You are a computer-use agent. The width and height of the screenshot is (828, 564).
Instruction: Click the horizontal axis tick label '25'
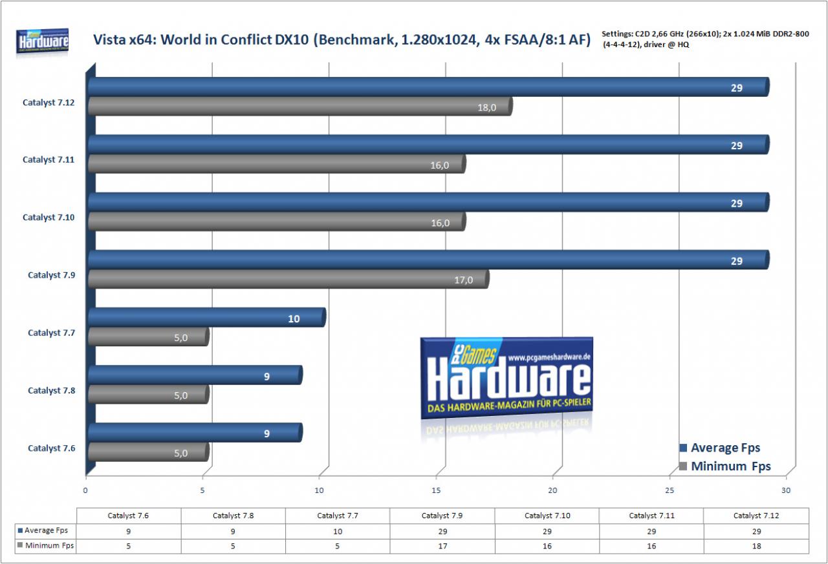[x=670, y=490]
